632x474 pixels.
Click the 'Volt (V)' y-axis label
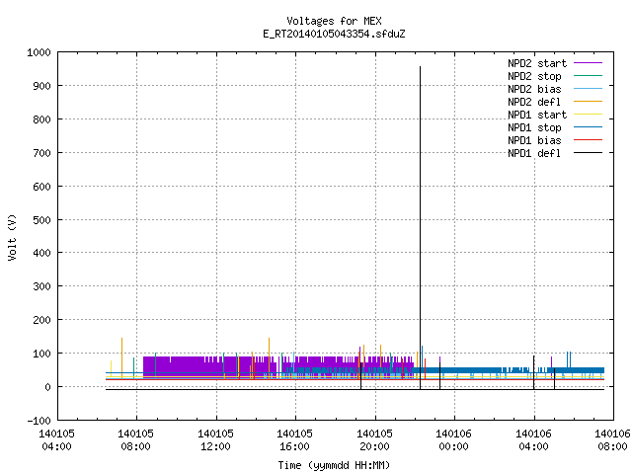click(12, 237)
